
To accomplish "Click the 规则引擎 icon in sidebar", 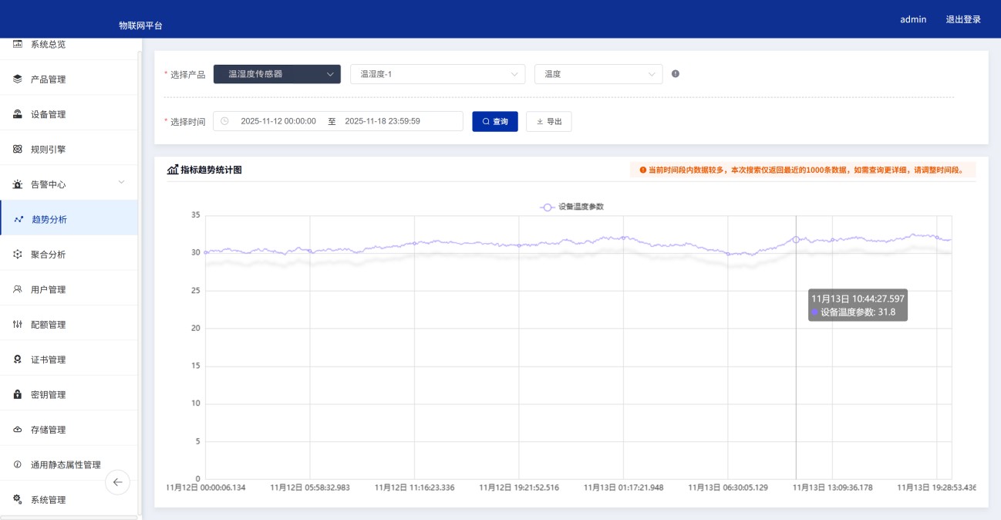I will coord(18,149).
